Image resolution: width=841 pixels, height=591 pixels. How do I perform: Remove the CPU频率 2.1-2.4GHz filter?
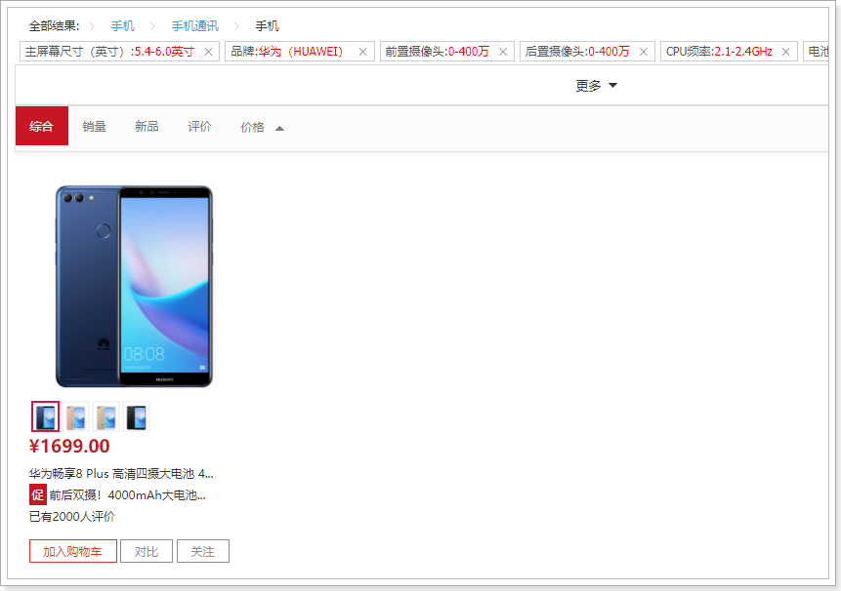[x=785, y=52]
